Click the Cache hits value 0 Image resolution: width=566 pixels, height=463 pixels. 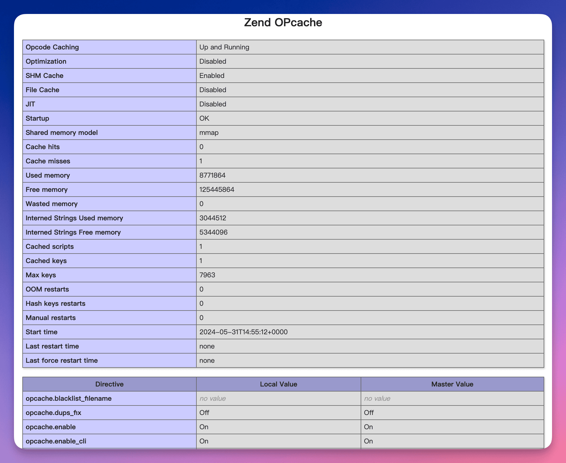[201, 147]
